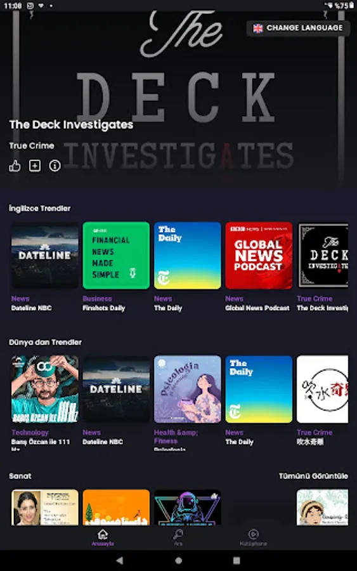Tap the Android recent apps square
Image resolution: width=357 pixels, height=571 pixels.
(x=237, y=560)
